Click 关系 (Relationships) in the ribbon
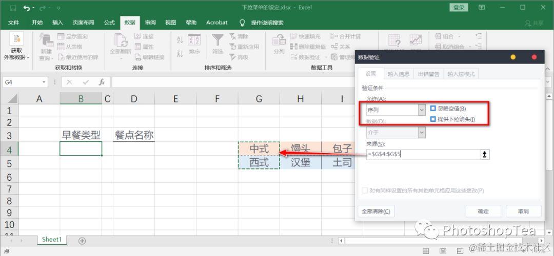The height and width of the screenshot is (256, 554). 341,47
